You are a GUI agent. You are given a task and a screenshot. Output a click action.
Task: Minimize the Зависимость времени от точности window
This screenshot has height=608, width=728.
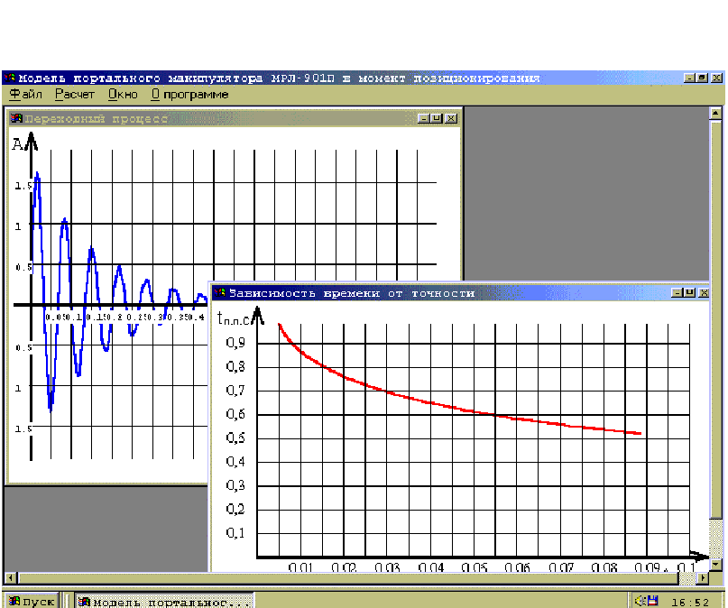tap(677, 292)
